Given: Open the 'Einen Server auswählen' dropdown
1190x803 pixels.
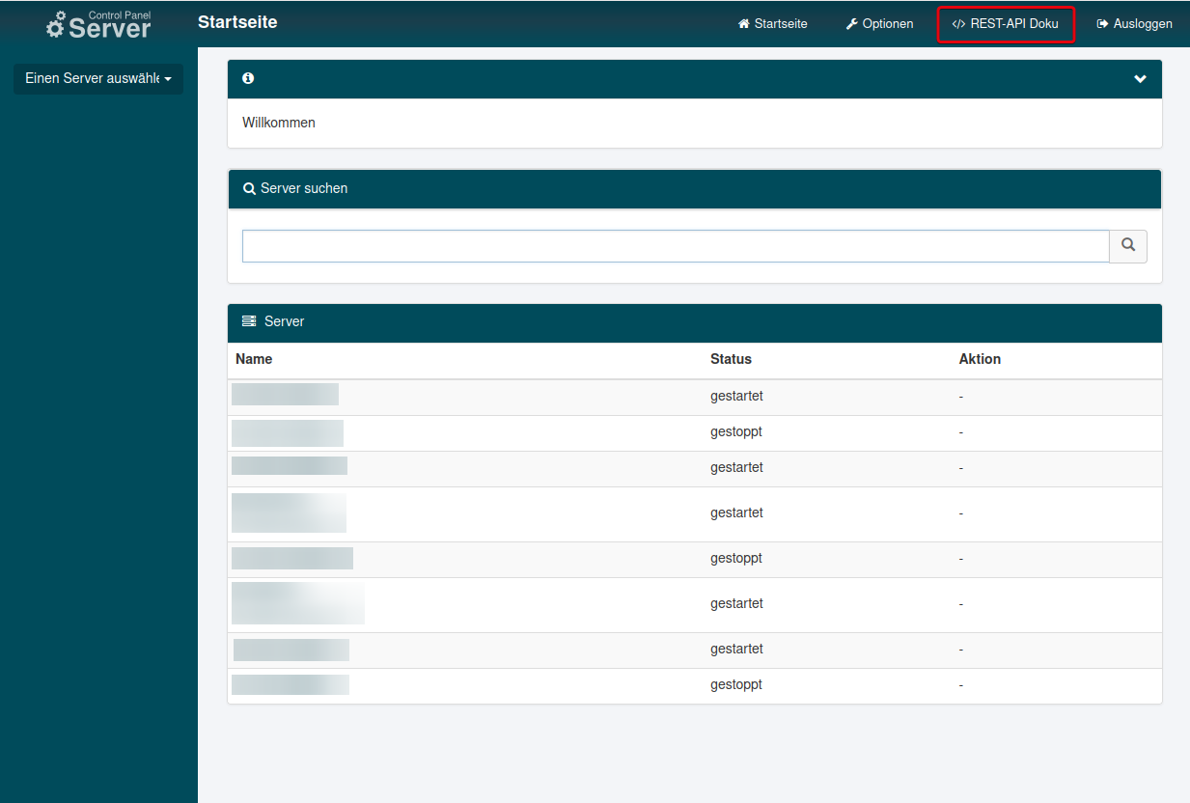Looking at the screenshot, I should (x=97, y=79).
